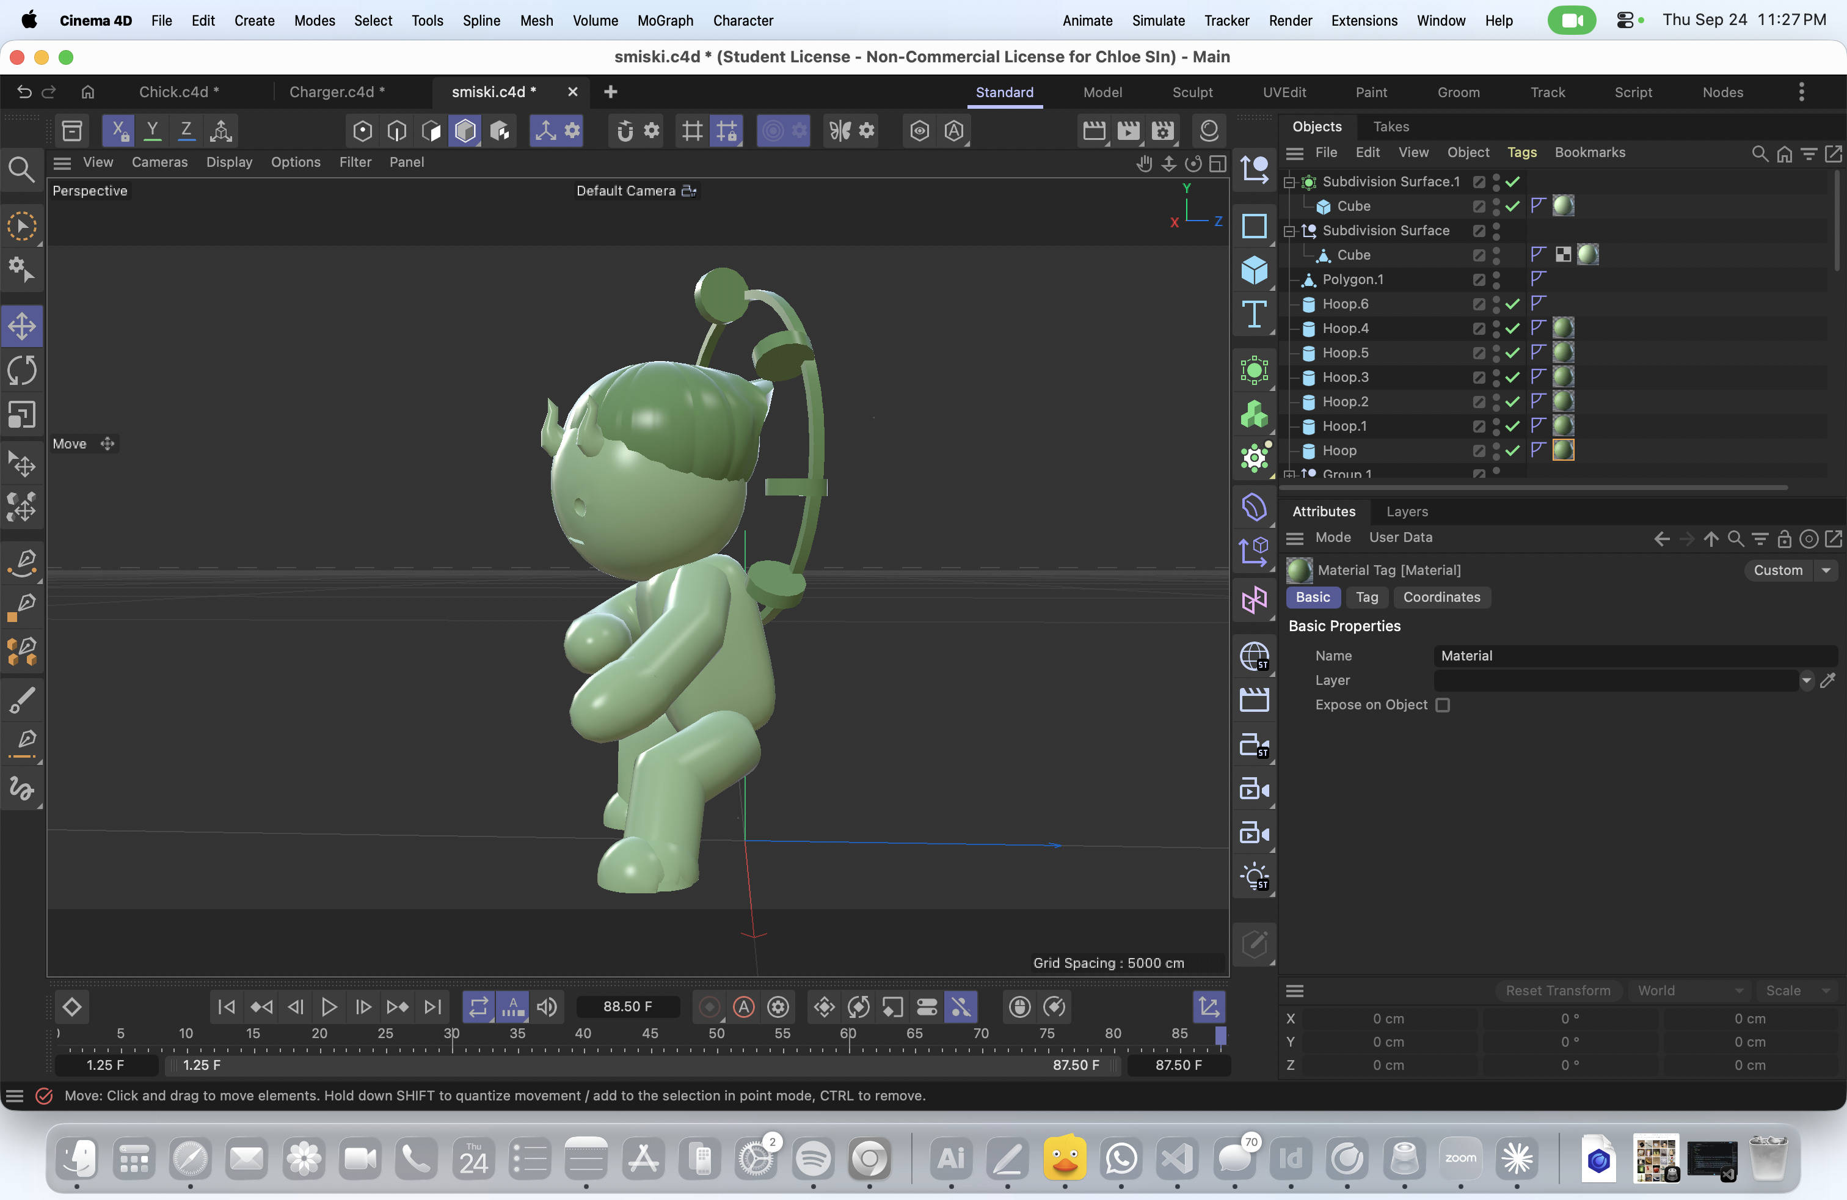Screen dimensions: 1847x1200
Task: Click the Material Tag preview sphere in Attributes
Action: tap(1299, 571)
